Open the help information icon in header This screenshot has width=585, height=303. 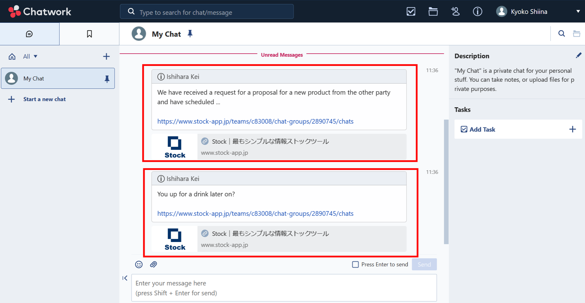point(477,12)
